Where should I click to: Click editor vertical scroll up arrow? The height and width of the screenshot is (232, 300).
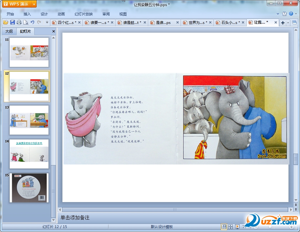pyautogui.click(x=296, y=30)
